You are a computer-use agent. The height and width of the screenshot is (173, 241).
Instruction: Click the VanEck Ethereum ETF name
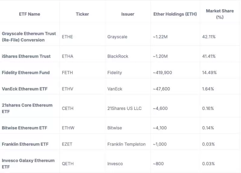point(24,89)
